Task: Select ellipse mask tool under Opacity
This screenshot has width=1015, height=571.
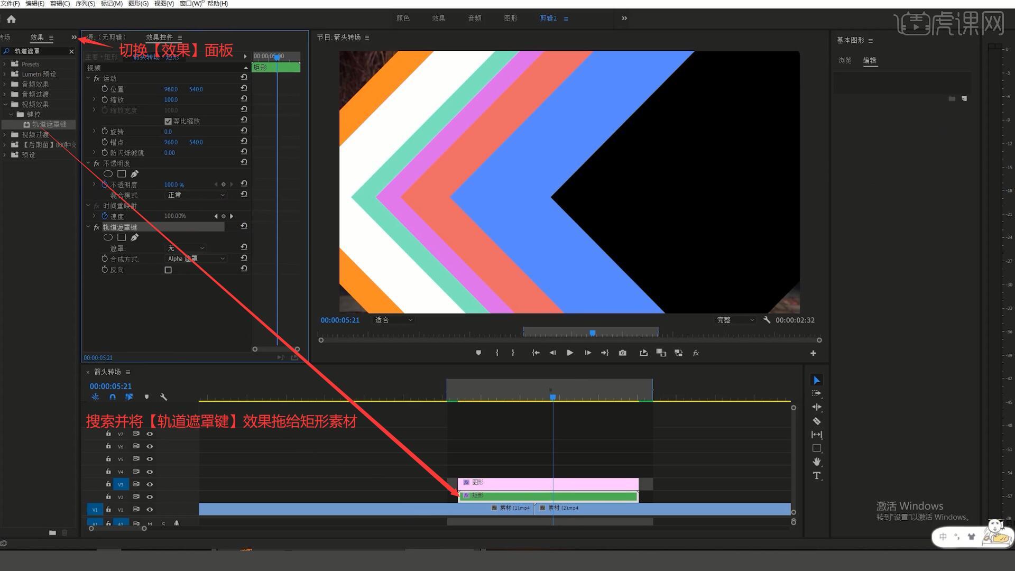Action: pyautogui.click(x=108, y=174)
